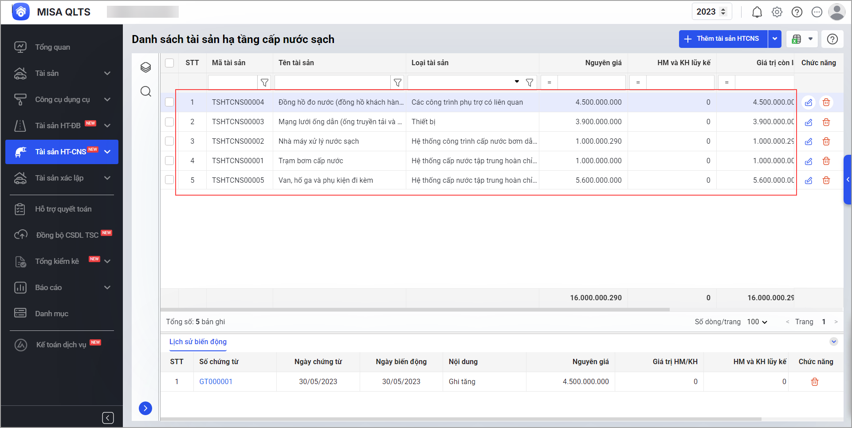Delete the GT000001 history record
This screenshot has height=428, width=852.
tap(814, 382)
